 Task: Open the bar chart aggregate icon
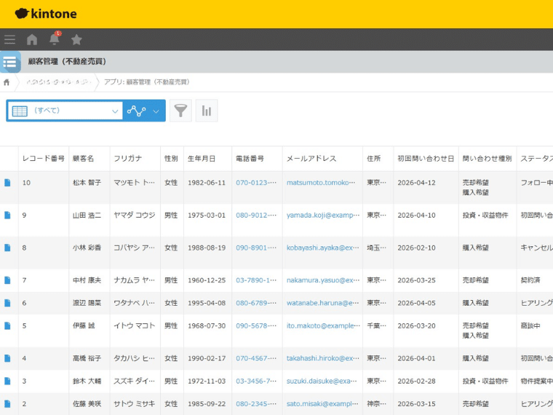207,111
